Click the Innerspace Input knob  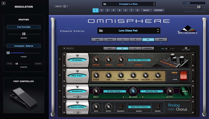click(96, 91)
